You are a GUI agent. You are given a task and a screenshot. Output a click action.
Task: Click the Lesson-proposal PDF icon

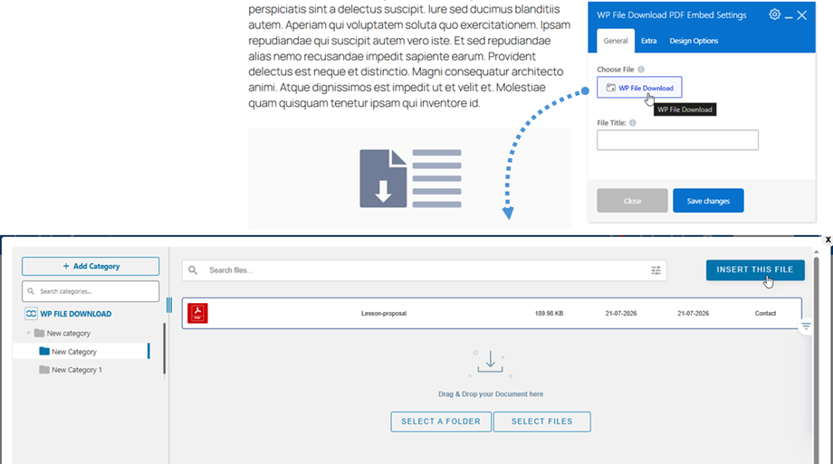pos(197,313)
